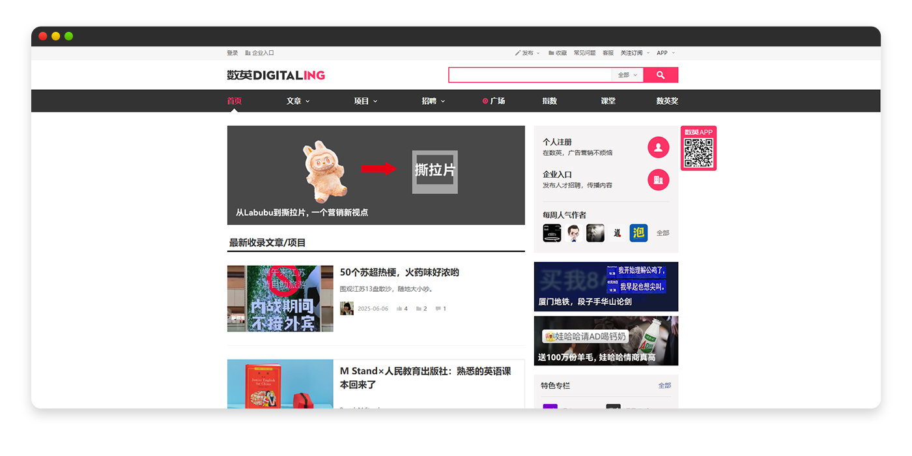Click the 每周人气作者 heading
This screenshot has width=912, height=456.
[x=564, y=215]
